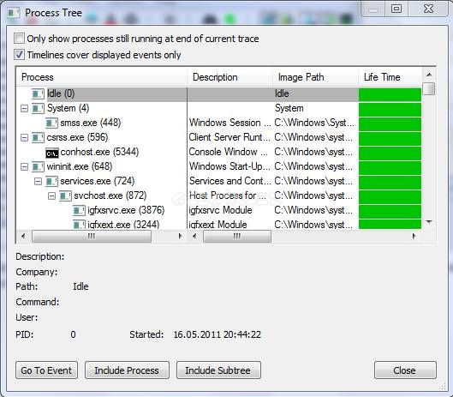Click the 'Windows Start-Up...' description cell
The width and height of the screenshot is (453, 397).
click(230, 166)
